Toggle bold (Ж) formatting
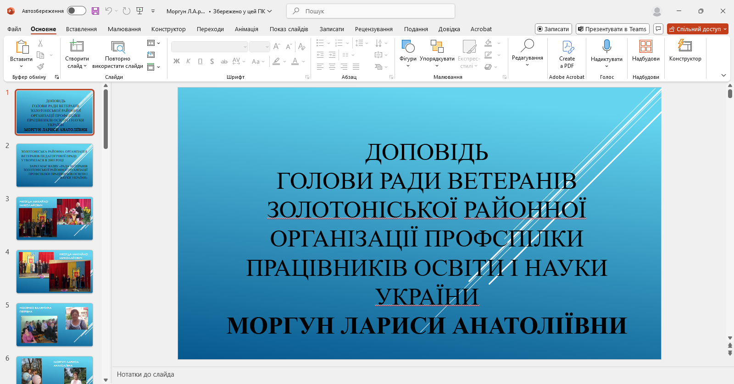The height and width of the screenshot is (384, 734). 177,61
